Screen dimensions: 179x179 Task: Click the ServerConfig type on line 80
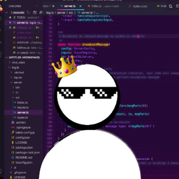coord(84,49)
